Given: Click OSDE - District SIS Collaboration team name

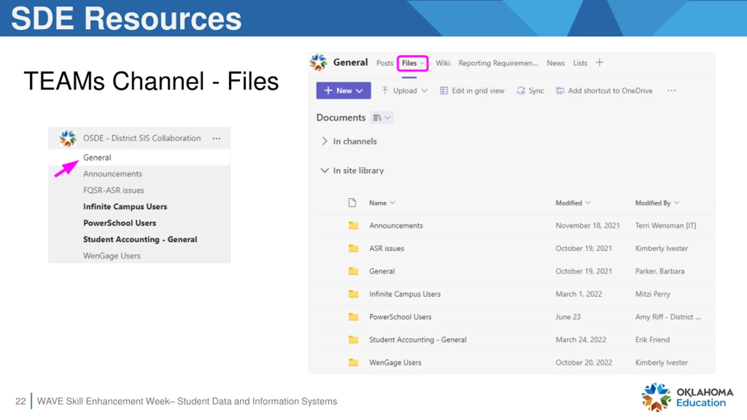Looking at the screenshot, I should (x=142, y=138).
